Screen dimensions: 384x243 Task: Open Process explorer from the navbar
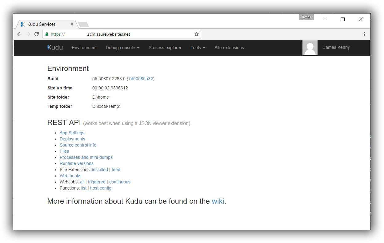coord(165,48)
